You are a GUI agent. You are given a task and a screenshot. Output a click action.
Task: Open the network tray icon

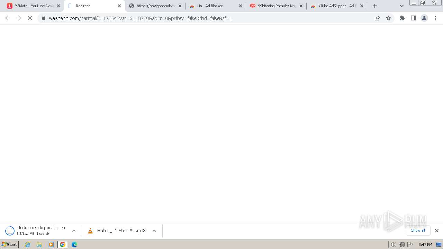(402, 245)
